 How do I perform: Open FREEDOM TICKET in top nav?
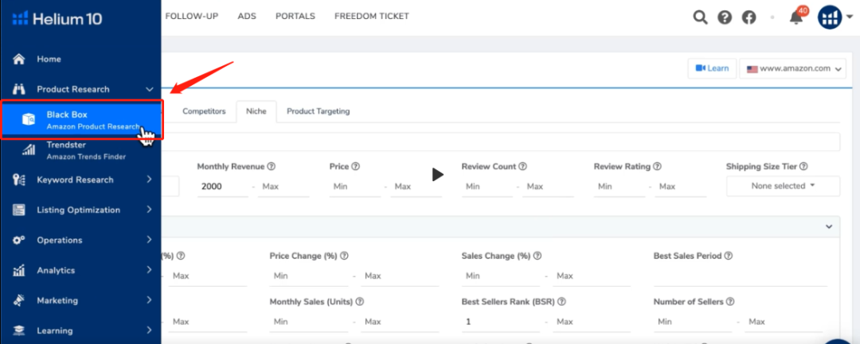pyautogui.click(x=371, y=16)
